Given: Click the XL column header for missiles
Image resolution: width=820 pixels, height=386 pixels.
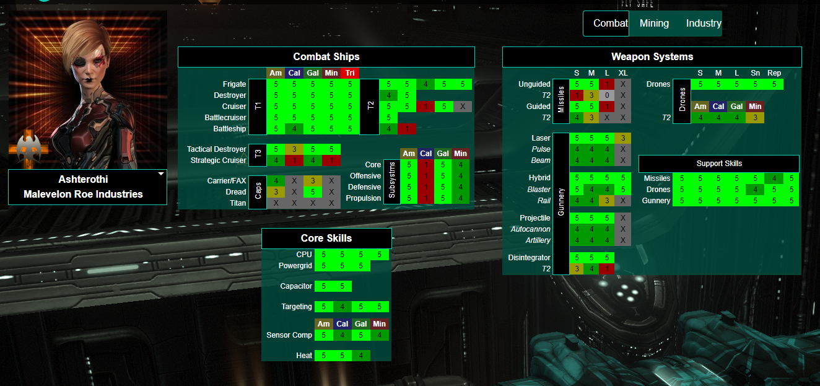Looking at the screenshot, I should click(x=623, y=74).
